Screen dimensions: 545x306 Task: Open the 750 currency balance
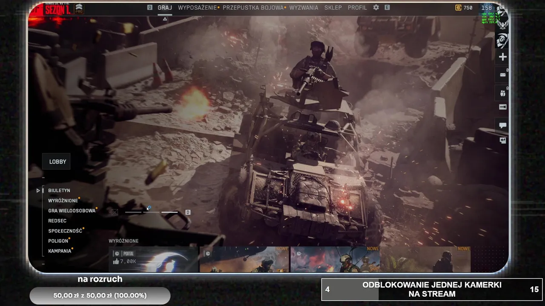pyautogui.click(x=464, y=8)
